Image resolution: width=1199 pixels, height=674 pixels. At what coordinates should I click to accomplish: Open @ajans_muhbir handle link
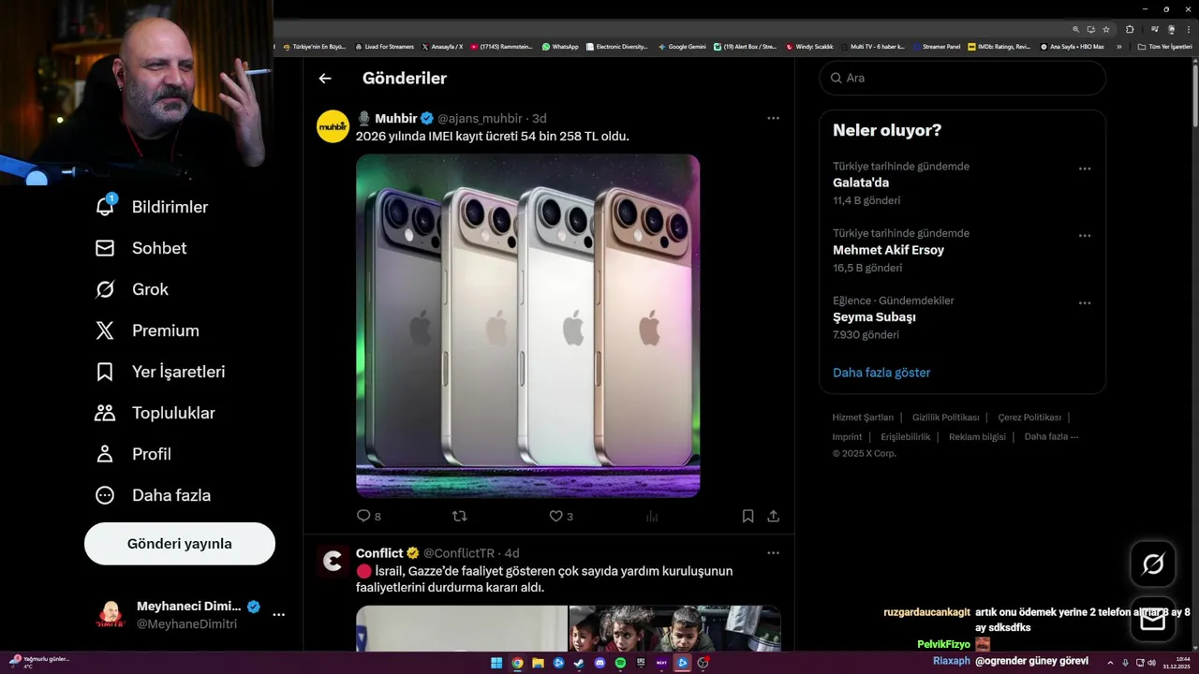click(x=480, y=118)
